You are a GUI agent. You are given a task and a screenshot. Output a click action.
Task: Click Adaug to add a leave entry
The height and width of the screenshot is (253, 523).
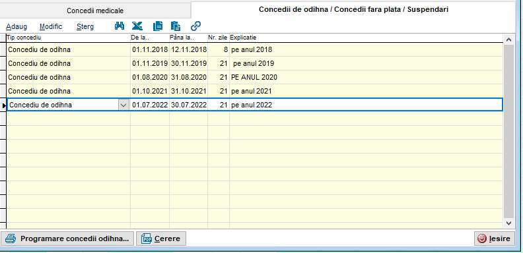[x=17, y=26]
